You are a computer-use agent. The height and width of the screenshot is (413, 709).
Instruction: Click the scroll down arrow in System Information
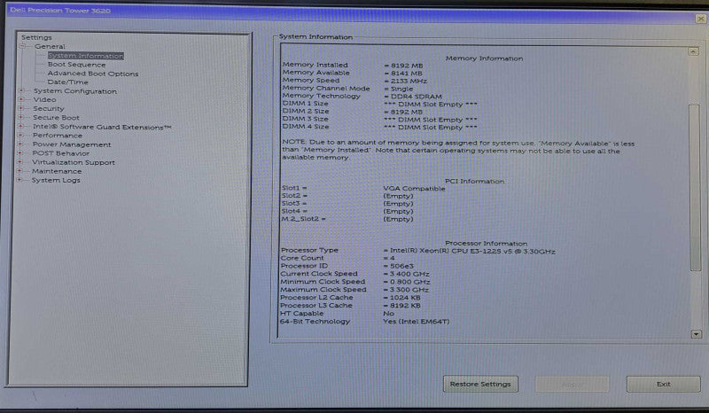(x=697, y=334)
